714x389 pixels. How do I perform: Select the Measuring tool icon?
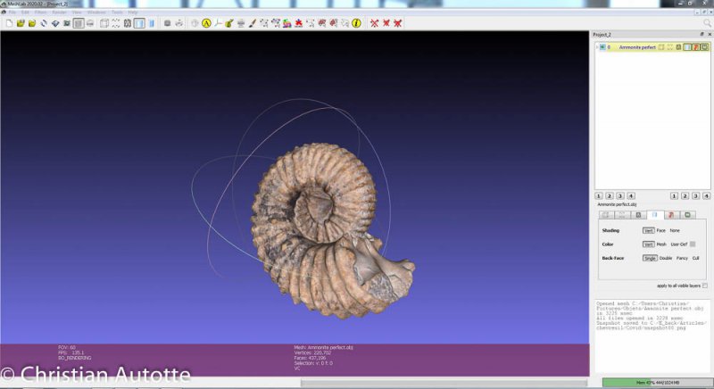pyautogui.click(x=218, y=22)
